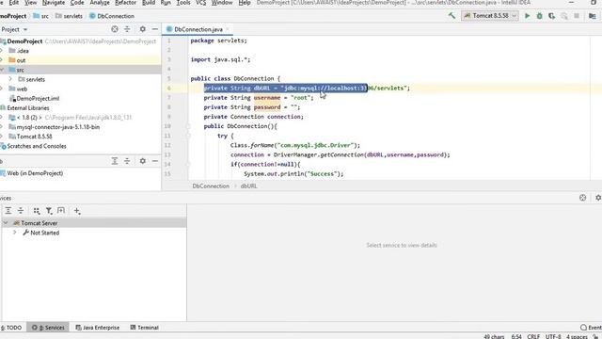The image size is (602, 339).
Task: Open the VCS menu
Action: (200, 3)
